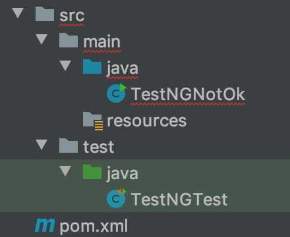Click the gray test folder icon

pos(69,145)
